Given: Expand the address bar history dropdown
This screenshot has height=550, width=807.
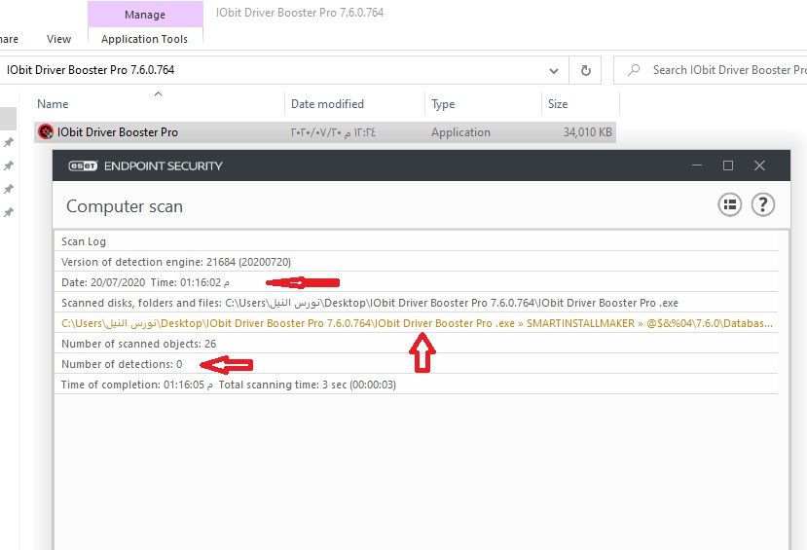Looking at the screenshot, I should (x=554, y=70).
